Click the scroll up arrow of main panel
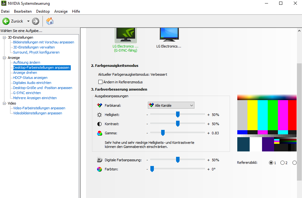302x198 pixels. 299,31
